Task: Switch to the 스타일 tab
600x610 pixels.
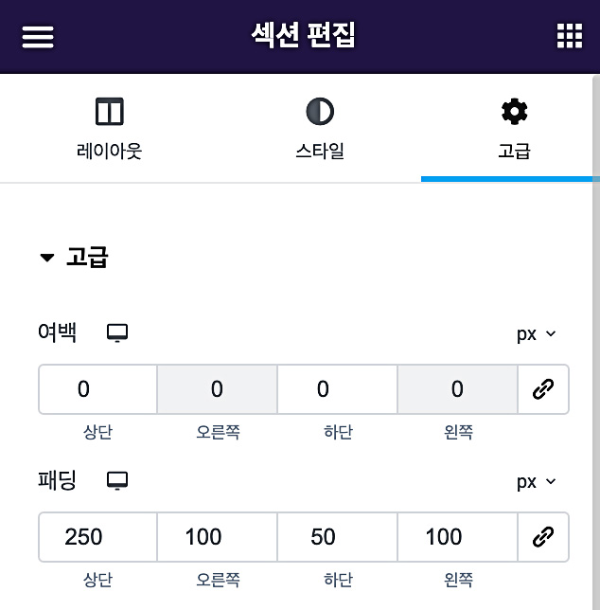Action: click(x=320, y=129)
